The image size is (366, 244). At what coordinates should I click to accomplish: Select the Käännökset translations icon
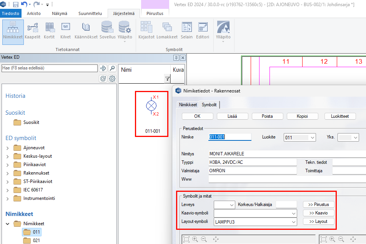point(86,30)
